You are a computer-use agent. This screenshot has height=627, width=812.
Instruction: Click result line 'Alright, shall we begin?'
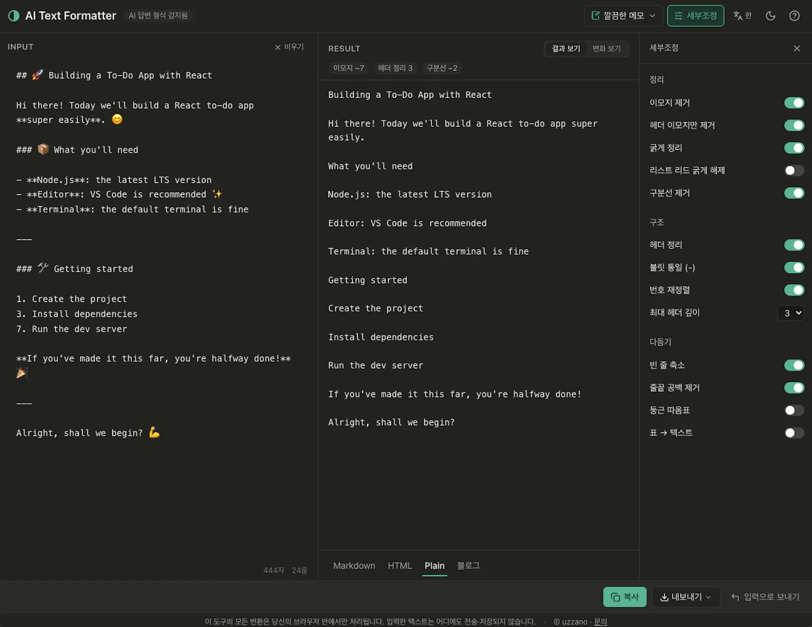[391, 423]
